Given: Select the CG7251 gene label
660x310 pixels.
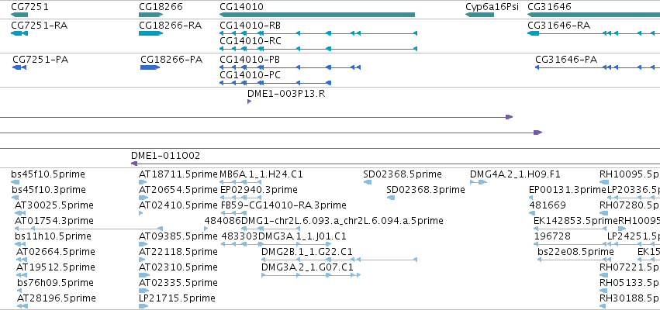Looking at the screenshot, I should (29, 7).
